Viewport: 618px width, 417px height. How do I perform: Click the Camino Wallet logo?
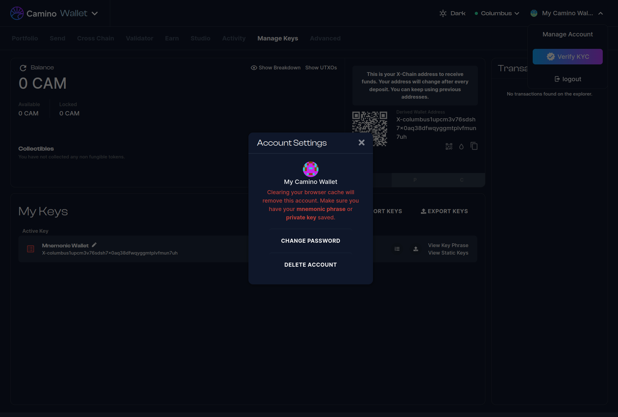(x=17, y=13)
